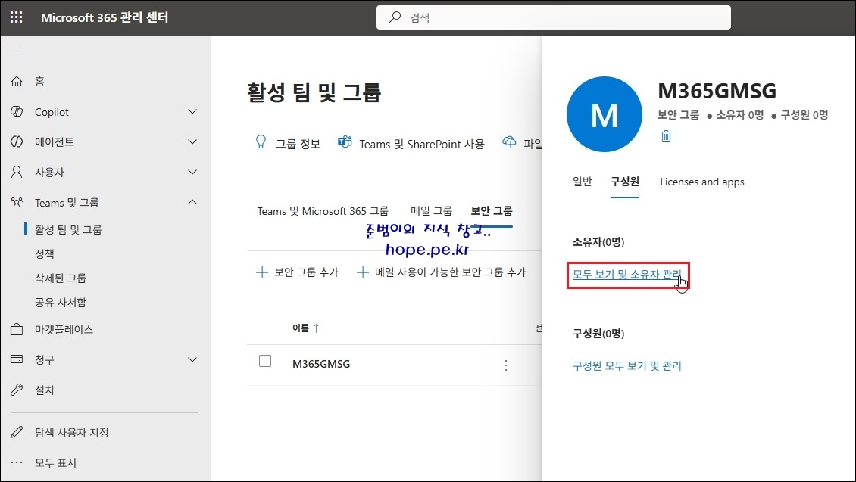Viewport: 856px width, 482px height.
Task: Switch to the 일반 tab
Action: click(x=582, y=182)
